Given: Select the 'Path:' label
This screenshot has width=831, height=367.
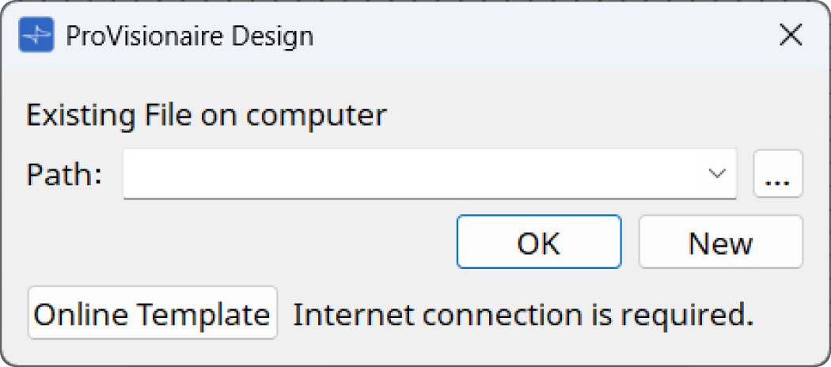Looking at the screenshot, I should point(64,174).
